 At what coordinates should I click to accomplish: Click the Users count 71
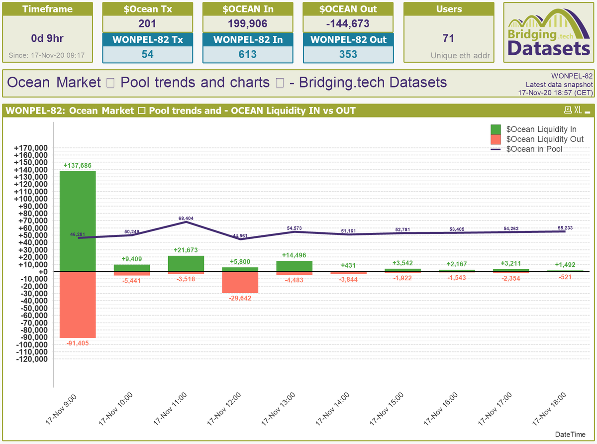click(449, 38)
